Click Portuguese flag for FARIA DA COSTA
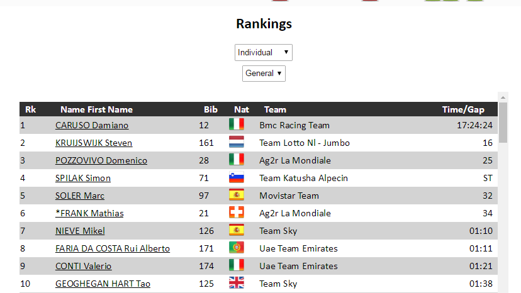521x293 pixels. click(236, 248)
